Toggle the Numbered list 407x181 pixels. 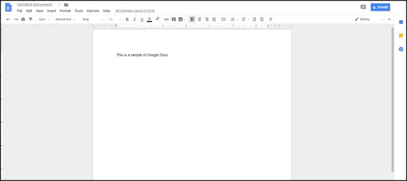pos(232,19)
